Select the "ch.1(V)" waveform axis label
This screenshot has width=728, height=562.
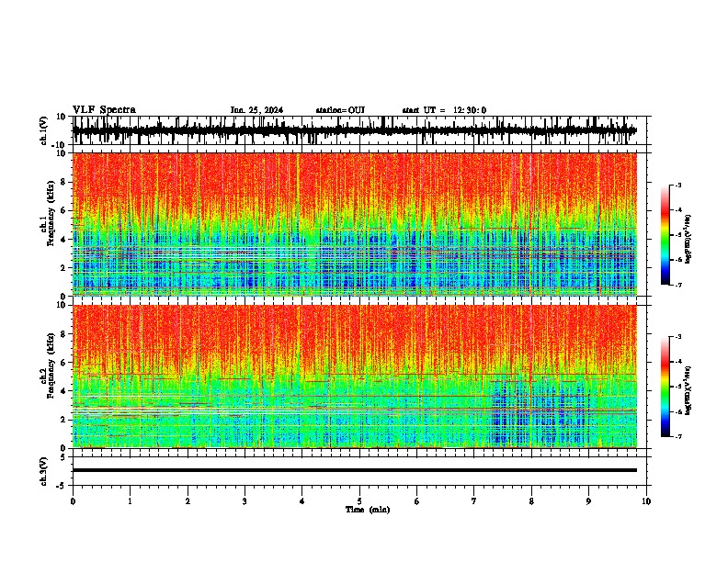point(44,130)
